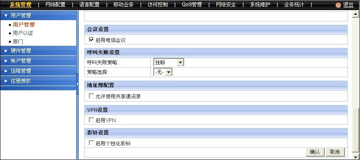360x160 pixels.
Task: Open the 策略选择 dropdown
Action: tap(163, 72)
